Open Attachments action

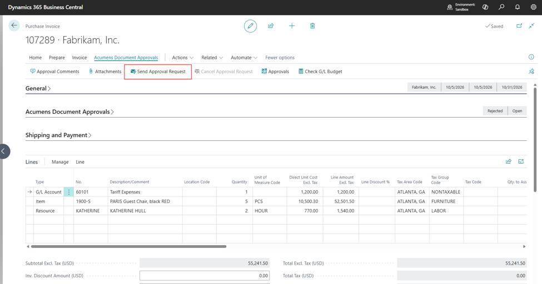point(105,72)
